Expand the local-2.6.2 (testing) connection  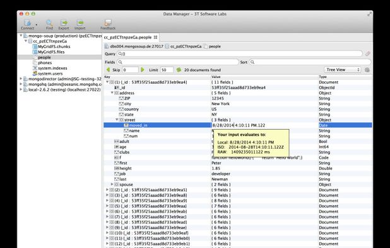point(21,89)
